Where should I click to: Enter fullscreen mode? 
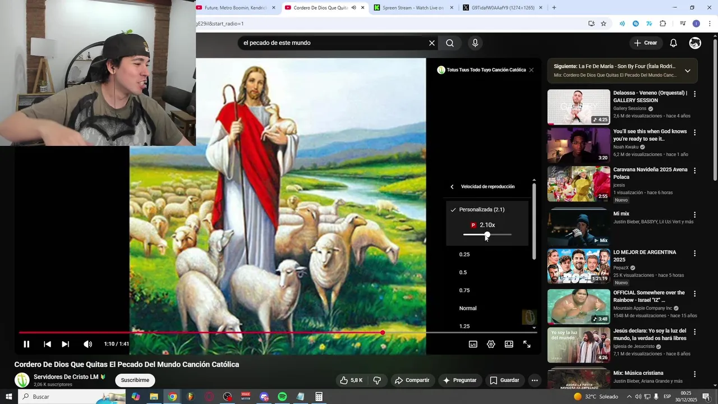[527, 344]
